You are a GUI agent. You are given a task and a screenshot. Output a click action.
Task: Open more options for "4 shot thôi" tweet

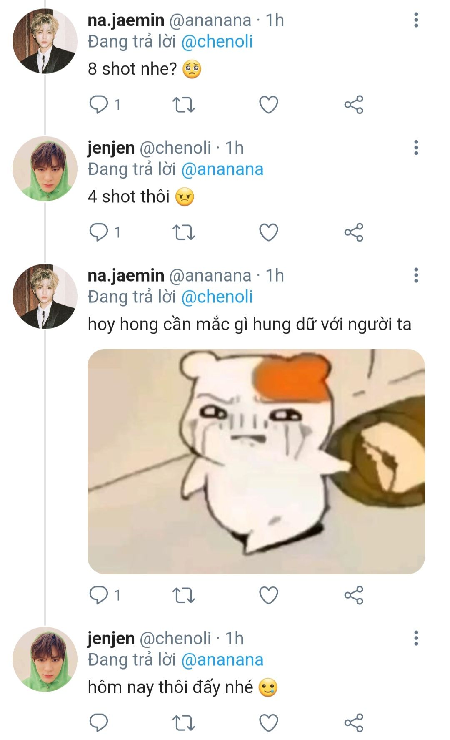pos(416,148)
